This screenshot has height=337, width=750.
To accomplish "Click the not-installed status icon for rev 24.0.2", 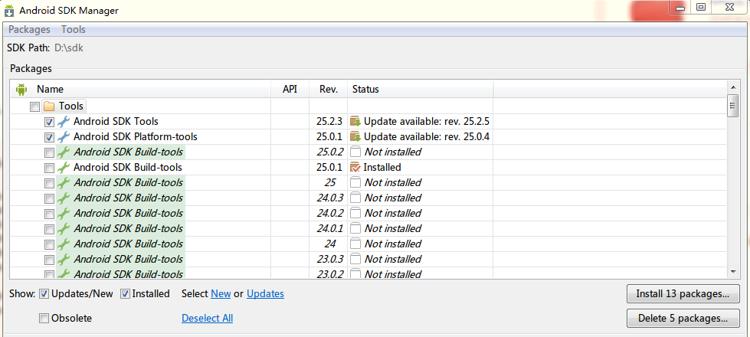I will pyautogui.click(x=355, y=213).
